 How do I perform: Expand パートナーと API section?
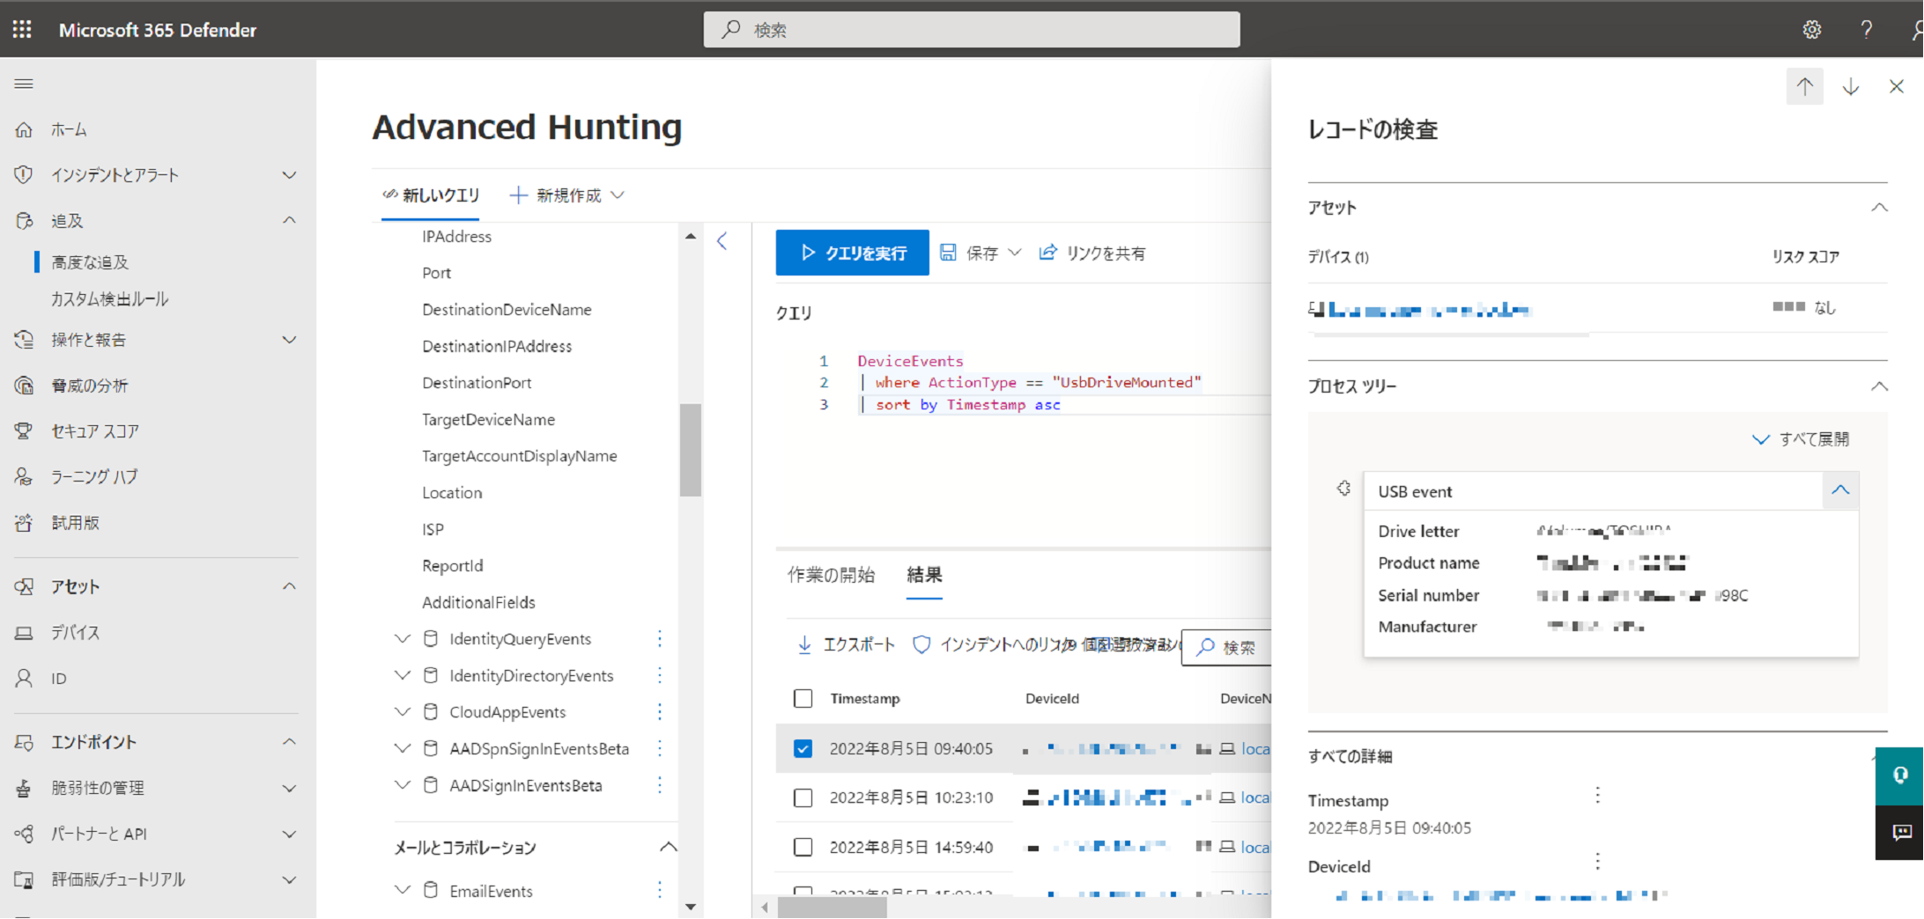pyautogui.click(x=289, y=834)
